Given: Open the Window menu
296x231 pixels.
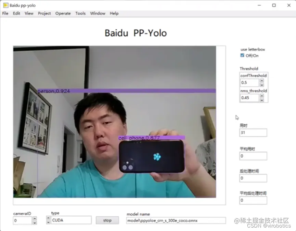Looking at the screenshot, I should 98,13.
